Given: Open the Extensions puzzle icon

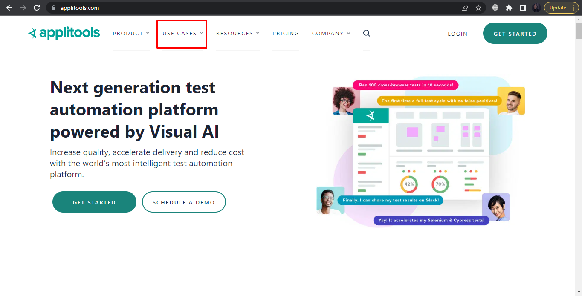Looking at the screenshot, I should click(x=509, y=8).
